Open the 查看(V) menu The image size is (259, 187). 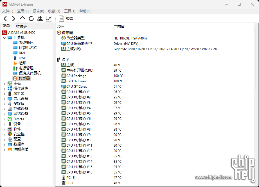[23, 11]
